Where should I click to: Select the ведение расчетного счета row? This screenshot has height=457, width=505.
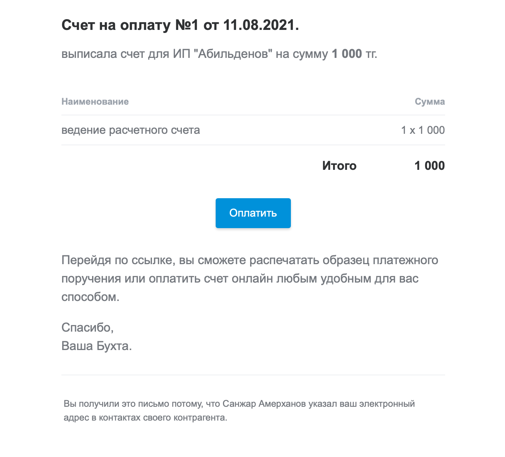(253, 130)
